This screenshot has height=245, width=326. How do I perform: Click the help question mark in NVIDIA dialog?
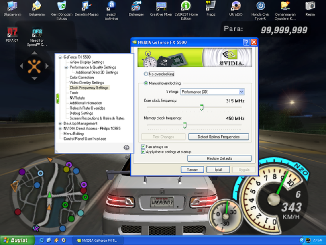246,42
